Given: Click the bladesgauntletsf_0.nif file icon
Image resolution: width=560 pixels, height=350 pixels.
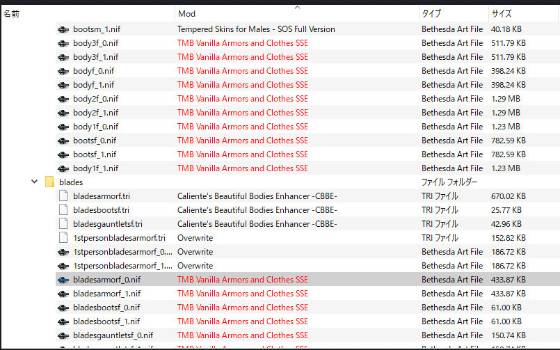Looking at the screenshot, I should [63, 335].
